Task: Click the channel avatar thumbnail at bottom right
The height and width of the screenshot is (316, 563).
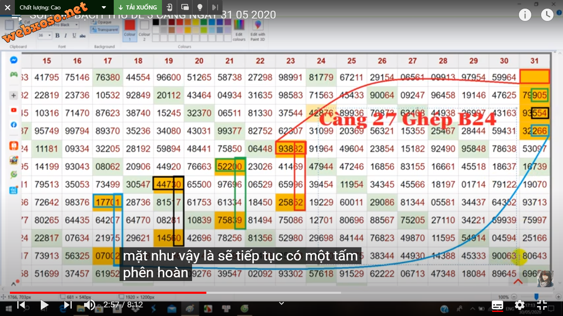Action: (x=545, y=279)
